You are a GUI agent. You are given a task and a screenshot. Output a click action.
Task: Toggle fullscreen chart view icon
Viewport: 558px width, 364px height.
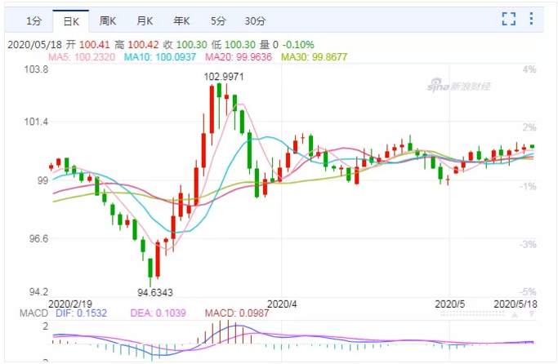pyautogui.click(x=509, y=19)
